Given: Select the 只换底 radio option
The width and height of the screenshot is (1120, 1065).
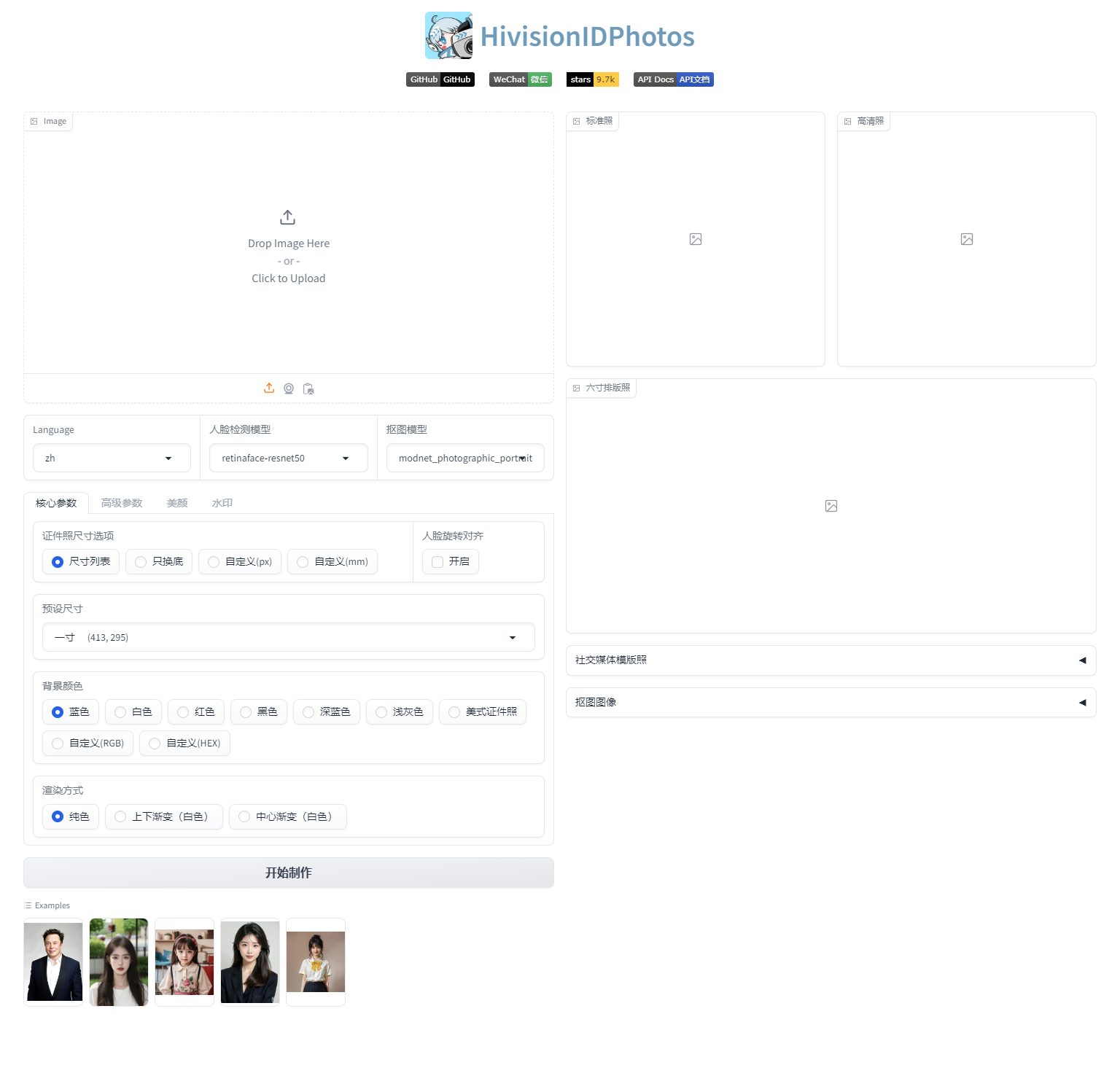Looking at the screenshot, I should point(159,561).
